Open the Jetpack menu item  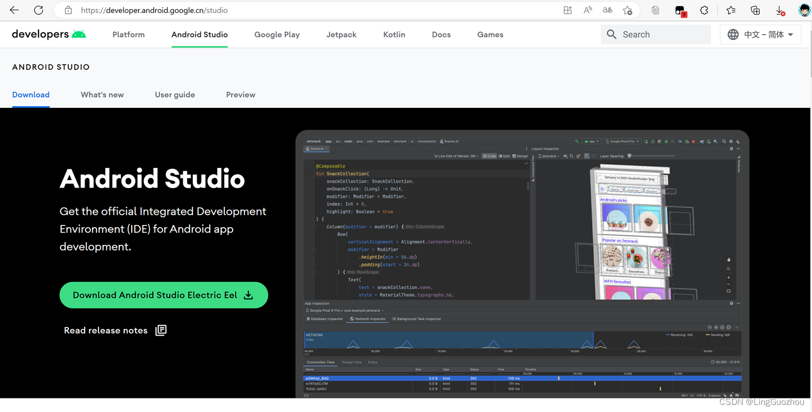coord(341,34)
